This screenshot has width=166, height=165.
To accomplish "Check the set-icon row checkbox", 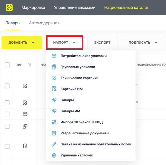I will click(x=7, y=126).
